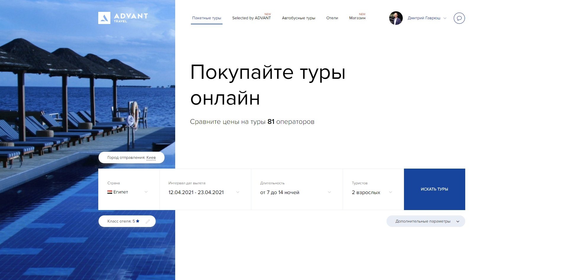The image size is (562, 280).
Task: Click the ИСКАТЬ ТУРЫ search button
Action: 434,189
